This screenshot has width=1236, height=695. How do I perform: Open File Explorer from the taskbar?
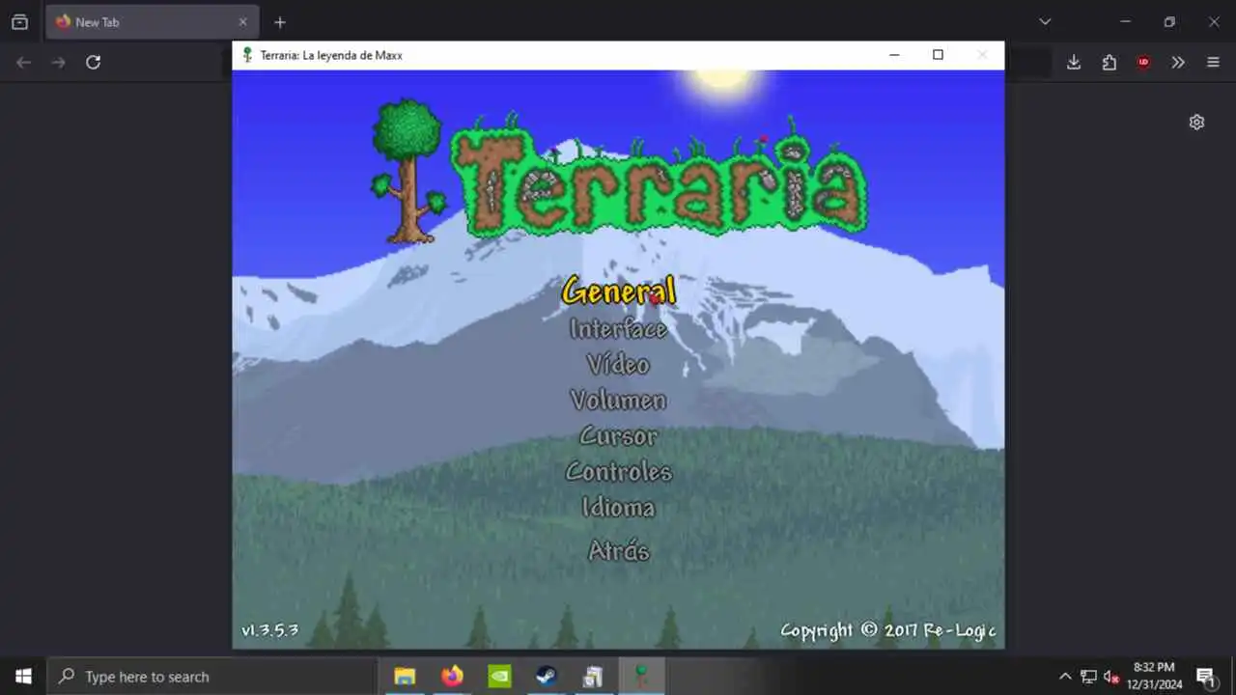pos(405,677)
